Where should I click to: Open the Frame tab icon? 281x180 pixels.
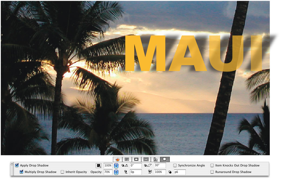point(136,159)
